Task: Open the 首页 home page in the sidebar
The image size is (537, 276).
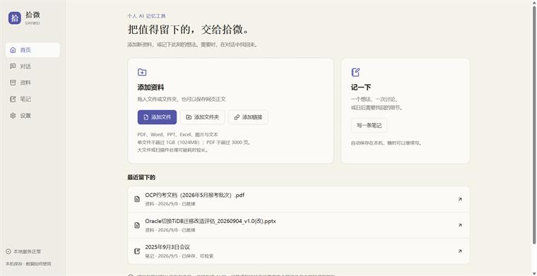Action: (33, 50)
